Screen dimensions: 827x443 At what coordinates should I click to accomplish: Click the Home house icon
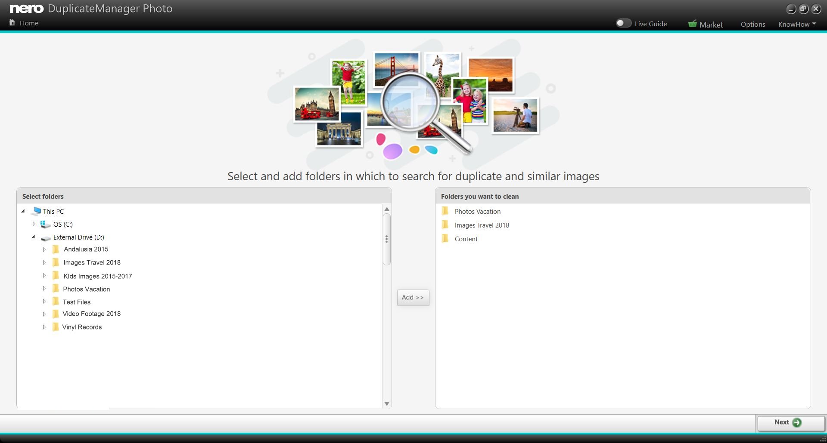12,22
